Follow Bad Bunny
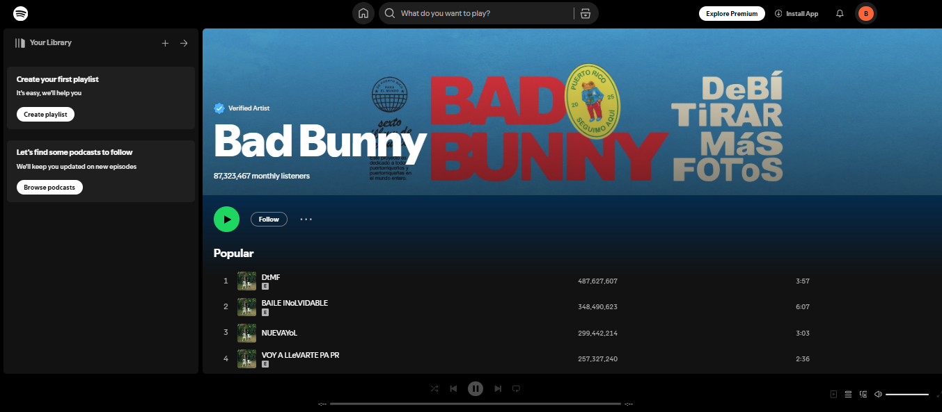942x412 pixels. tap(269, 219)
